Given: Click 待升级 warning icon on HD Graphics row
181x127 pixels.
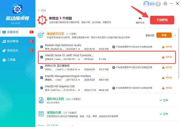Looking at the screenshot, I should click(163, 88).
